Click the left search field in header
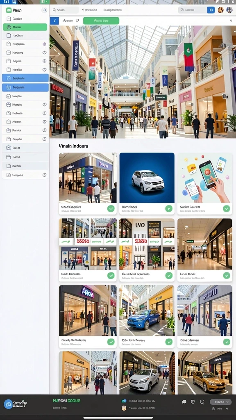 [x=65, y=10]
